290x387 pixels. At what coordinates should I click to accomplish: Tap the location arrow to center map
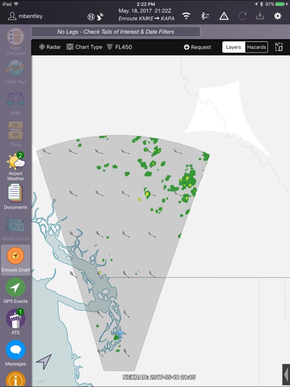point(44,362)
